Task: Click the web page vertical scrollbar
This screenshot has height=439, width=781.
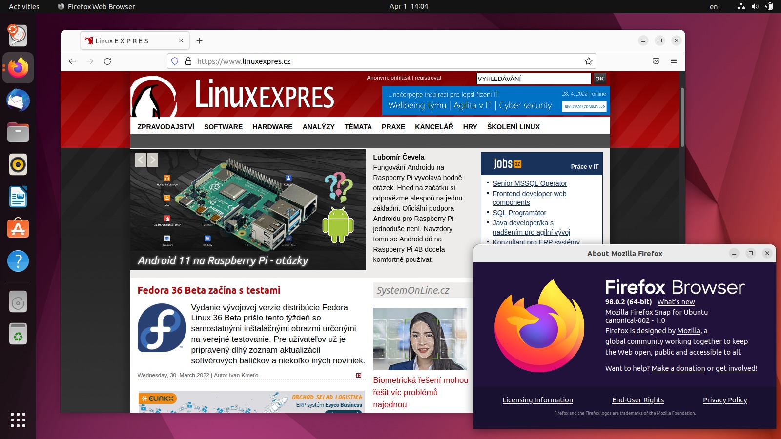Action: tap(682, 117)
